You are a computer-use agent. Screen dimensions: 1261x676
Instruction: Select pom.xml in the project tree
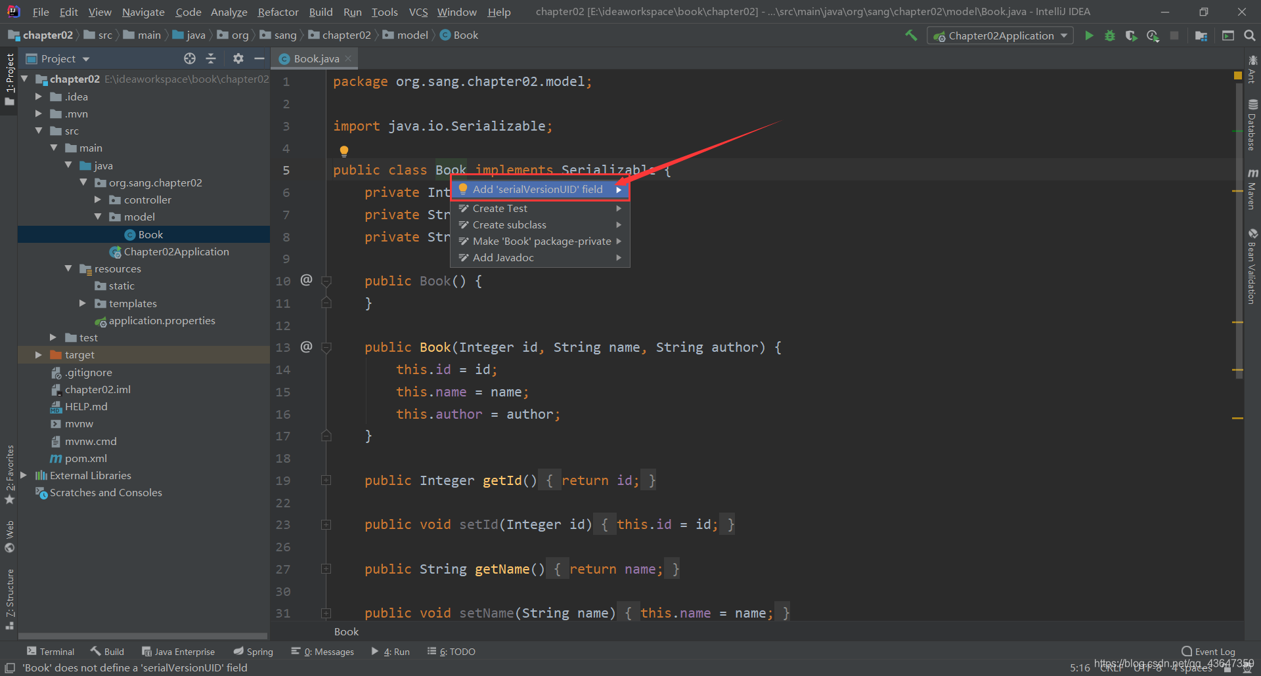pos(86,458)
